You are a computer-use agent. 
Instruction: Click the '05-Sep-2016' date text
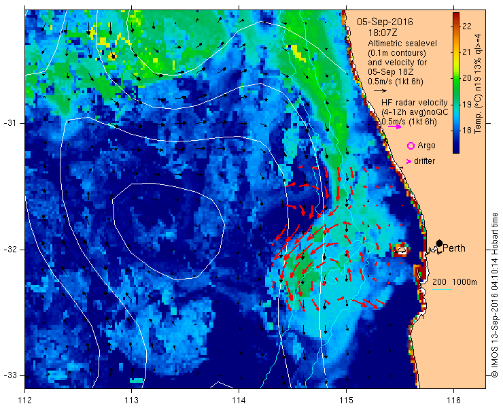coord(385,22)
